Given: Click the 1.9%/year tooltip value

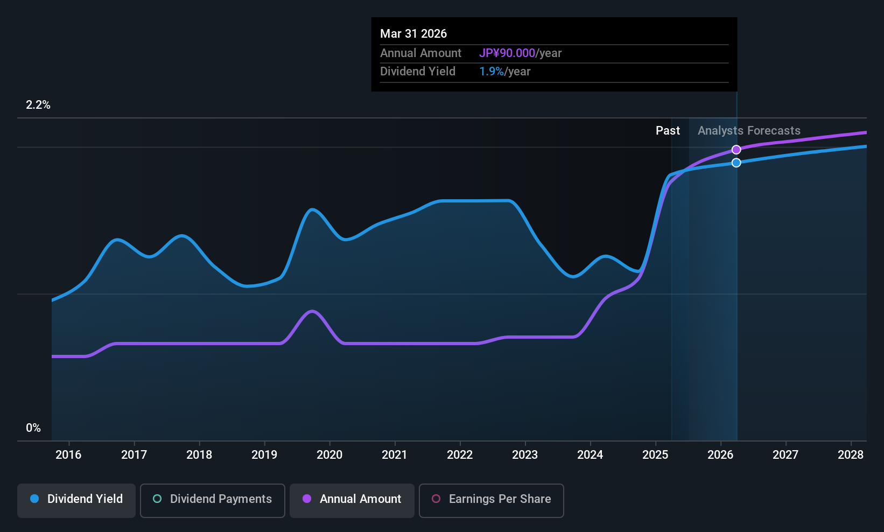Looking at the screenshot, I should point(504,72).
